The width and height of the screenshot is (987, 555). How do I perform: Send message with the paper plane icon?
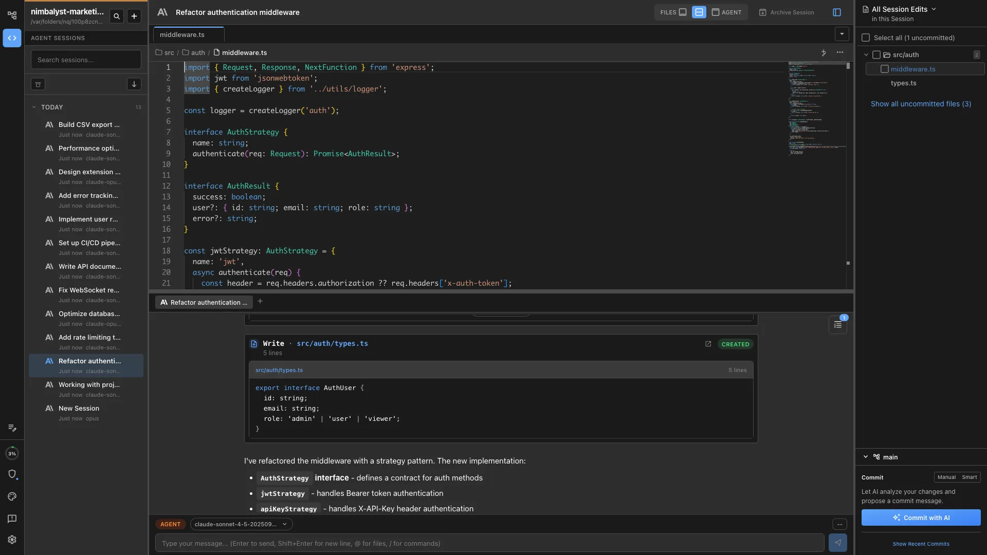[838, 543]
